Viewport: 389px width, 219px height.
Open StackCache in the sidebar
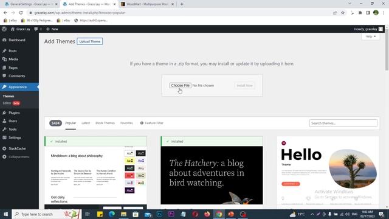pyautogui.click(x=17, y=148)
